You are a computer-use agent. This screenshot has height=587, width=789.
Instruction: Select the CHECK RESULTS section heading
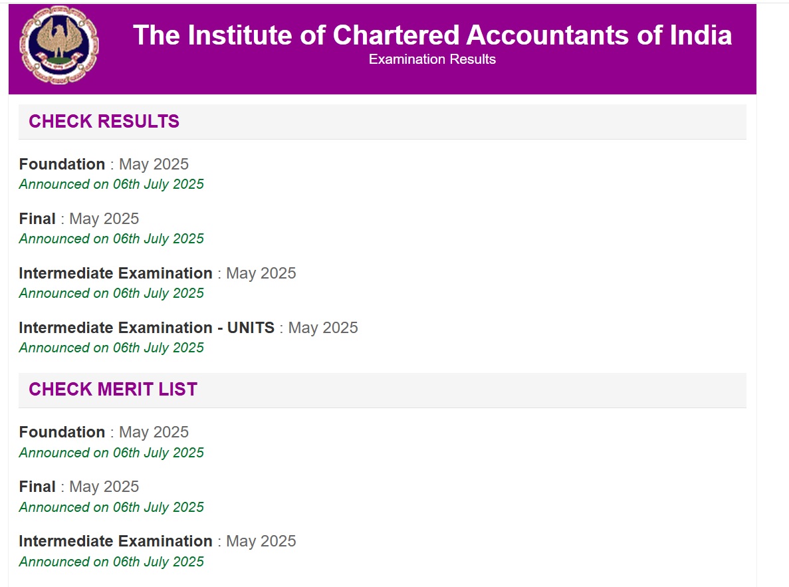[x=104, y=121]
